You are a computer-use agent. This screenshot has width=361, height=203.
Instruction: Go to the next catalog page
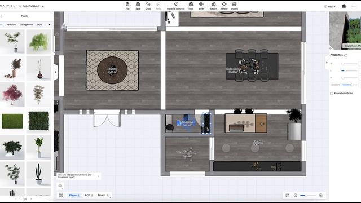tap(31, 199)
